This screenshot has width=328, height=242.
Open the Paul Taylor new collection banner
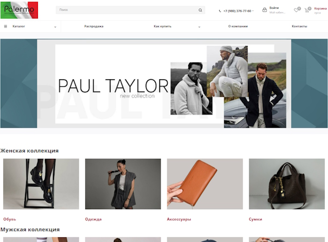pos(164,83)
